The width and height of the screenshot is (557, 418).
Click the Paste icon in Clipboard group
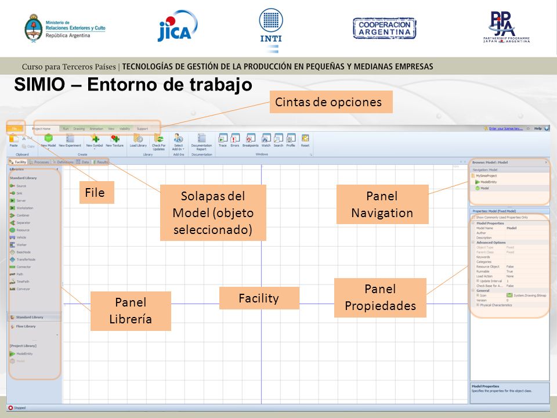(13, 139)
